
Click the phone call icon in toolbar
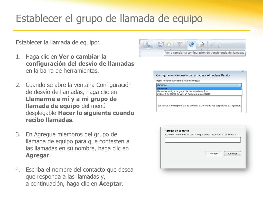pos(148,45)
